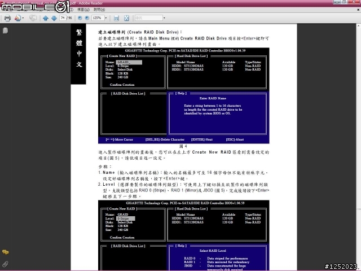361x271 pixels.
Task: Click the "Enter RAID Name" help heading
Action: 213,98
